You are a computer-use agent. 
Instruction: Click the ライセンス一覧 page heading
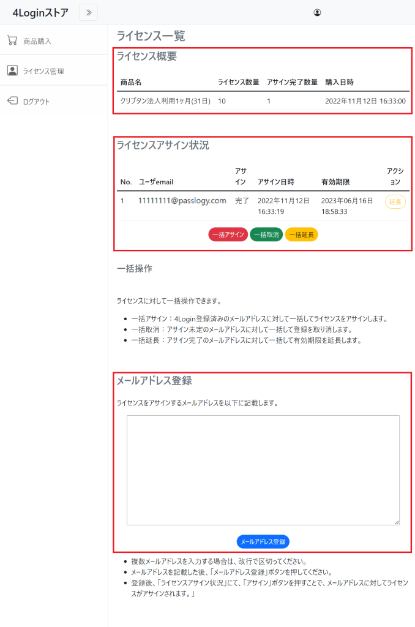coord(151,36)
